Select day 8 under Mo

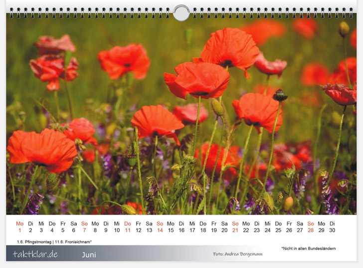tap(95, 230)
